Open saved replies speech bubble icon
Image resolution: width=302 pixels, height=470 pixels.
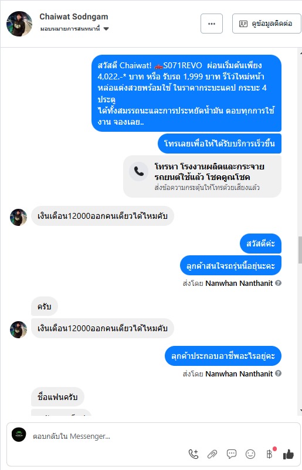(x=232, y=454)
